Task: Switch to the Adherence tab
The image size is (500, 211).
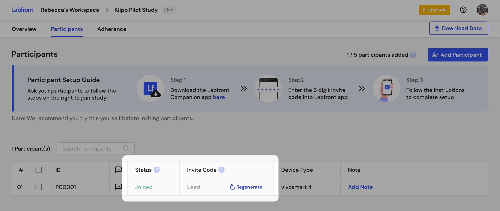Action: 112,29
